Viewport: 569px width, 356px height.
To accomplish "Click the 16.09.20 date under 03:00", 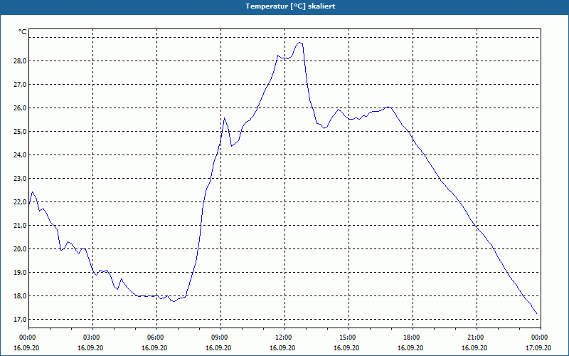I will pos(90,348).
